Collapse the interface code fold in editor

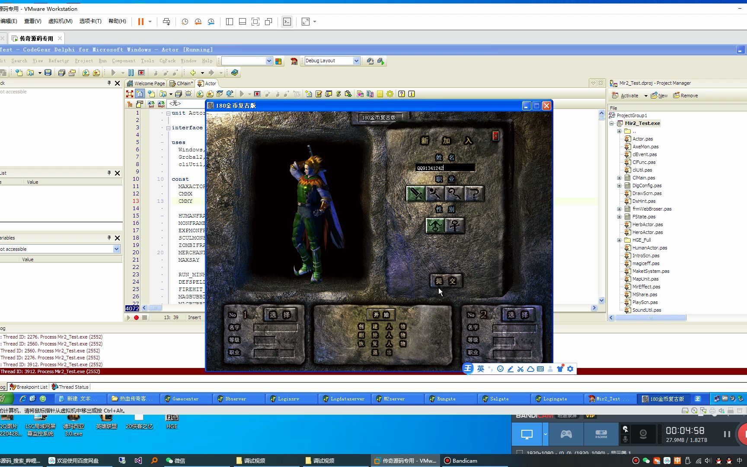pyautogui.click(x=168, y=128)
